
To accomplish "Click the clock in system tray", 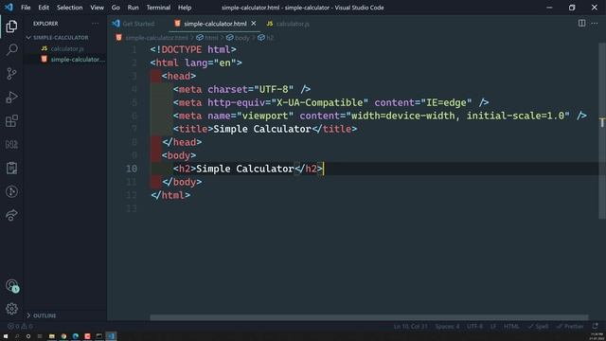I will pos(597,336).
